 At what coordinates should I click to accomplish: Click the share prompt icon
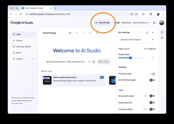83,33
